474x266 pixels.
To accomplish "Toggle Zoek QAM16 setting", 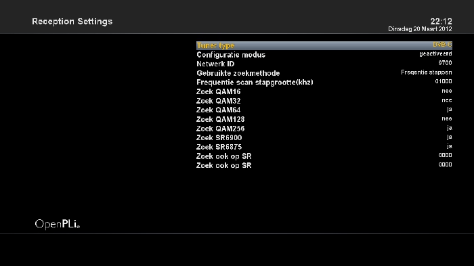I will pyautogui.click(x=324, y=91).
